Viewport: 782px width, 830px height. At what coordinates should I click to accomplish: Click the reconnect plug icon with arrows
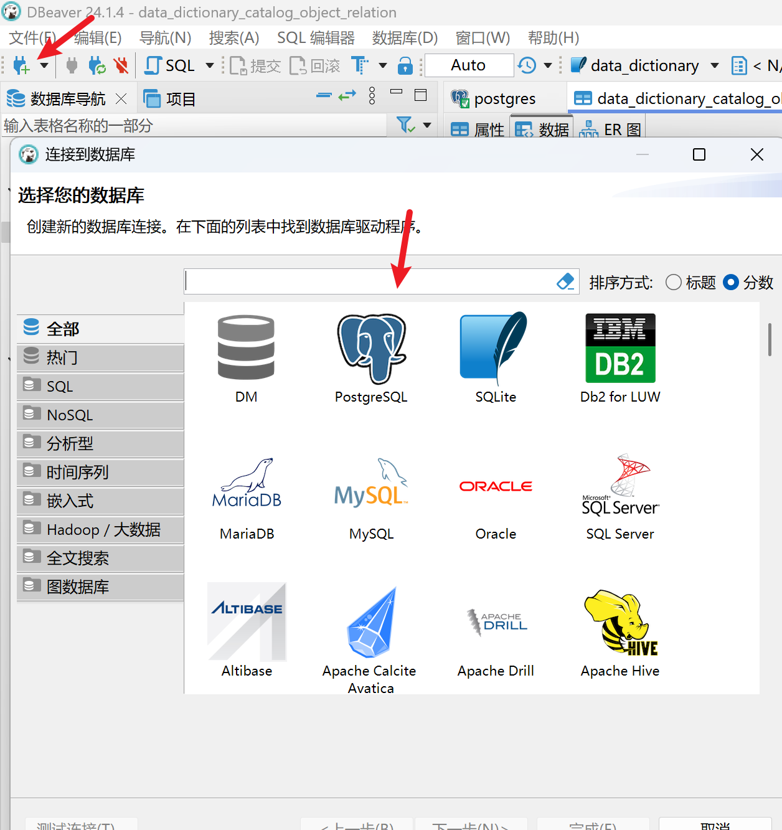click(x=97, y=65)
